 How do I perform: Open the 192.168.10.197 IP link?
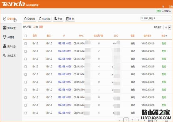click(64, 105)
